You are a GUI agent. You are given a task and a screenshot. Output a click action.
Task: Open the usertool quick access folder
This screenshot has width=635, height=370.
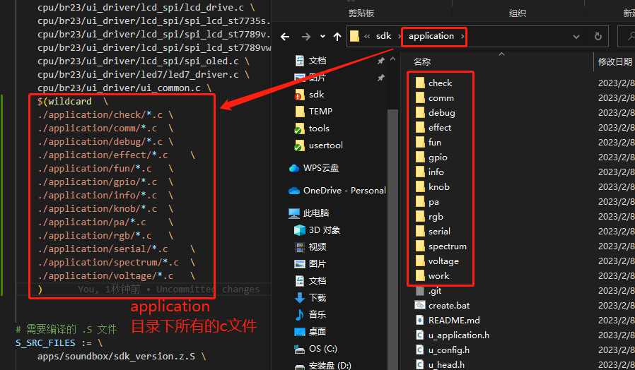[x=319, y=145]
